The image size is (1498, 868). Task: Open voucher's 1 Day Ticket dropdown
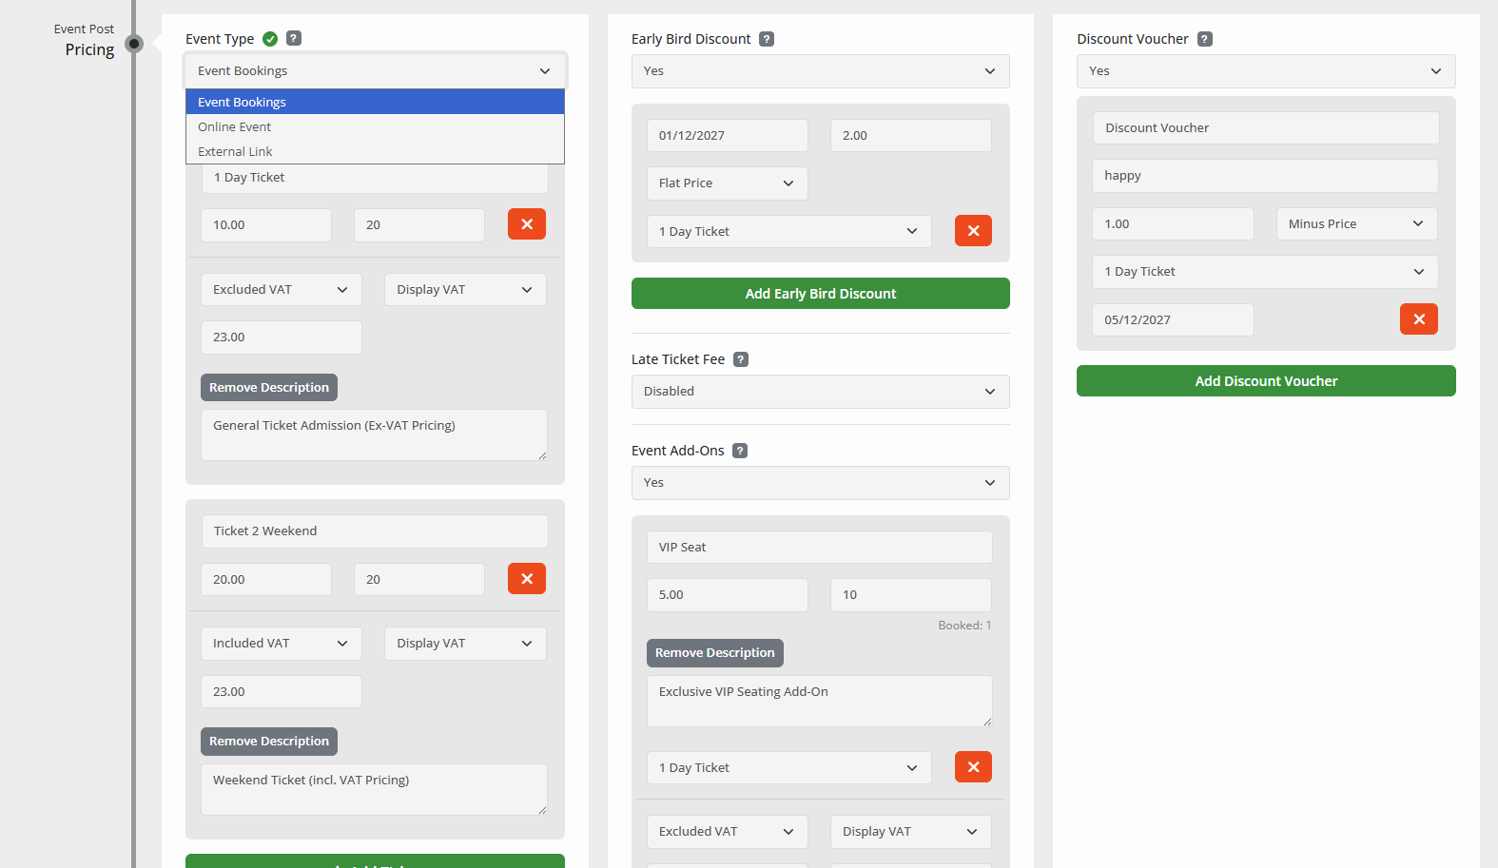(1265, 272)
